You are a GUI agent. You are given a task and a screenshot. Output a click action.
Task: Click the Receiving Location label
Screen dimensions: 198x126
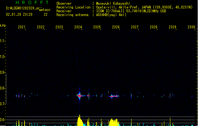(x=73, y=7)
